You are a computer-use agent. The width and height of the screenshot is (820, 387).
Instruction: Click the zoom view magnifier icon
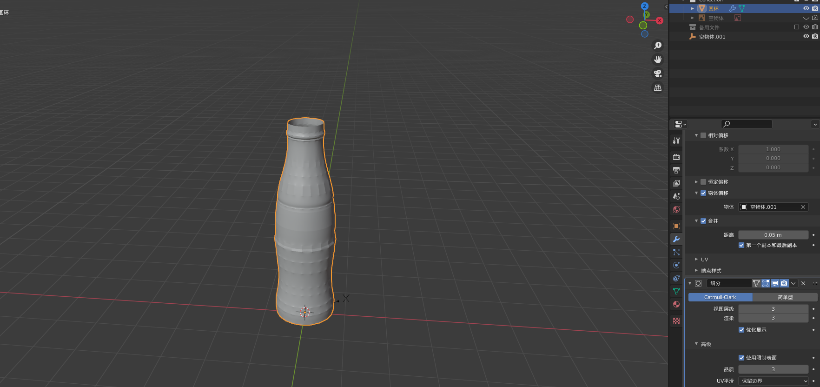(x=658, y=46)
